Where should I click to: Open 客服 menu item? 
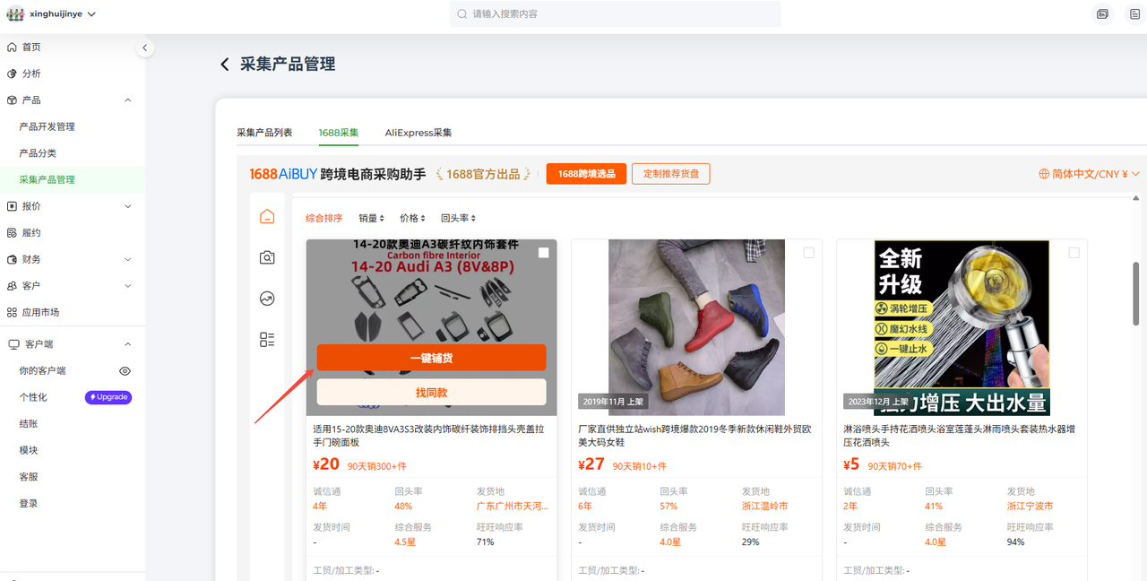pos(29,477)
